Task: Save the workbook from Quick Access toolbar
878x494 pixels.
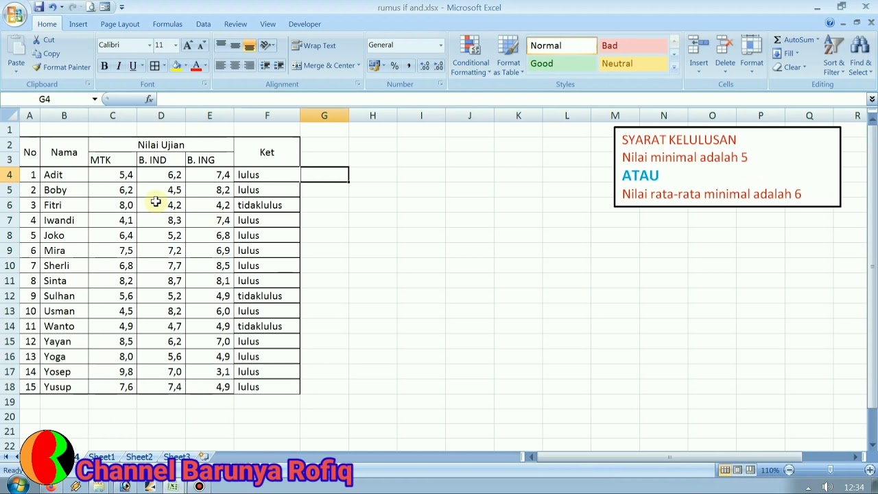Action: (x=39, y=7)
